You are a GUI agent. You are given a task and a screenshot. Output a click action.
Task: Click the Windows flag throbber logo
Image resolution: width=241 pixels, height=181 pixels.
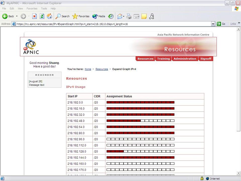click(x=236, y=9)
